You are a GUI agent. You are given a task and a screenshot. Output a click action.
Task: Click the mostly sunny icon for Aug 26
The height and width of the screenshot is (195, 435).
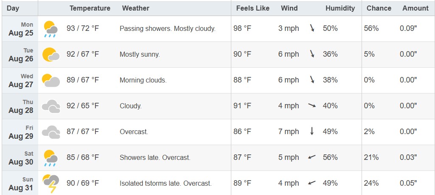[51, 55]
